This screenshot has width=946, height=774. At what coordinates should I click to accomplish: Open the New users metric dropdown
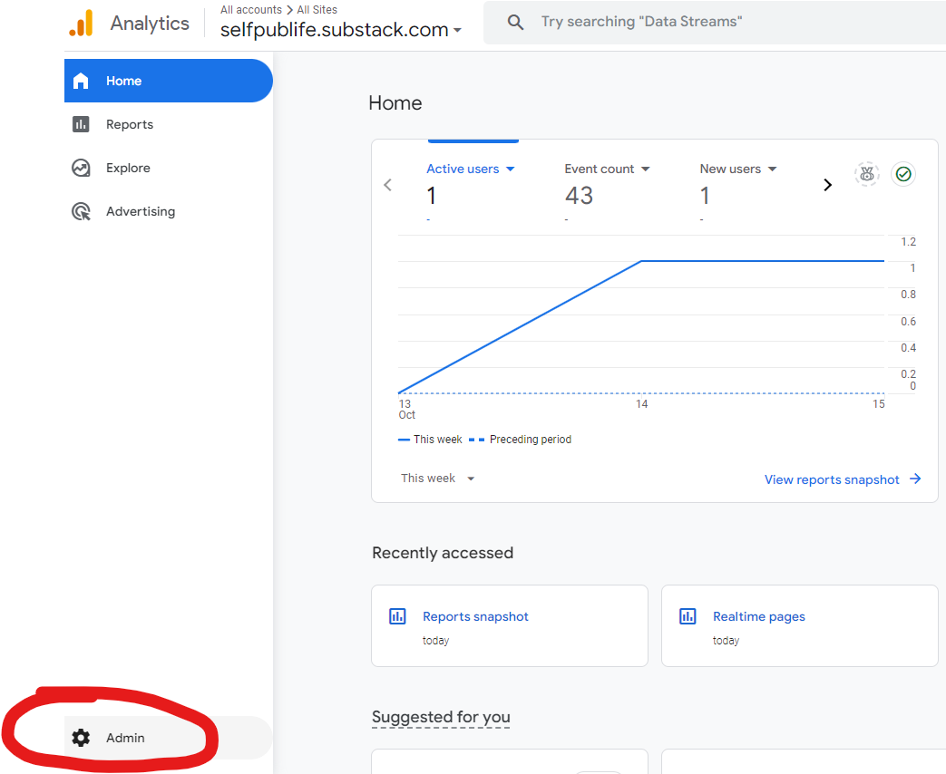coord(737,169)
